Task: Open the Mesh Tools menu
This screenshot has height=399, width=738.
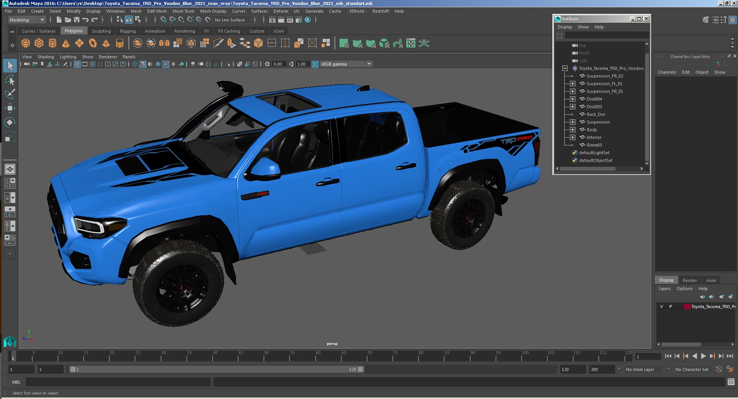Action: 183,11
